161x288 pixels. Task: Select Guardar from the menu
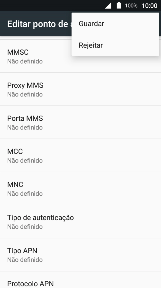tap(91, 24)
